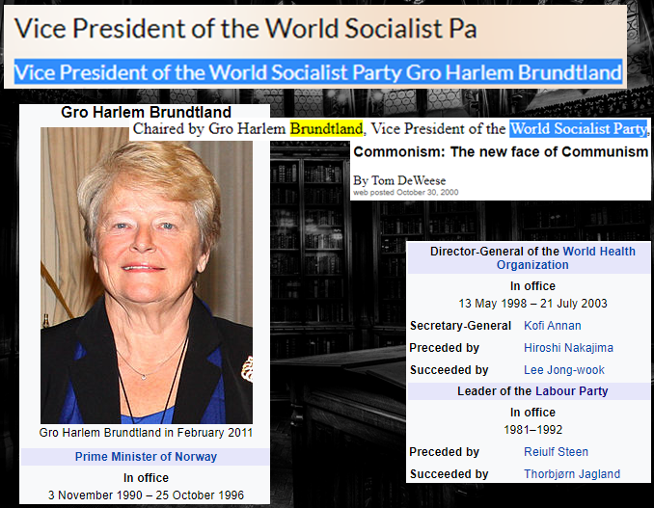Click the Director-General of the heading text
654x508 pixels.
point(495,252)
